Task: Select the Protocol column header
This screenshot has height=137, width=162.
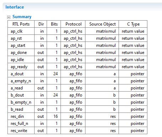Action: coord(73,24)
